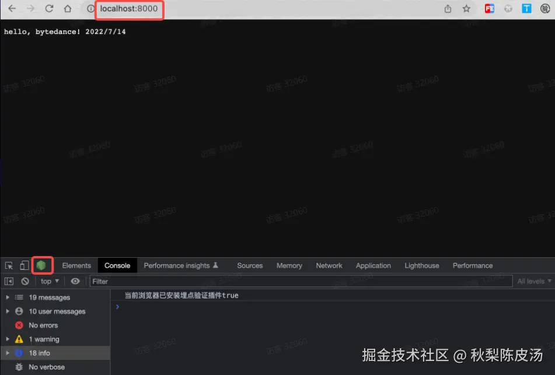Select the 1 warning row

tap(55, 339)
